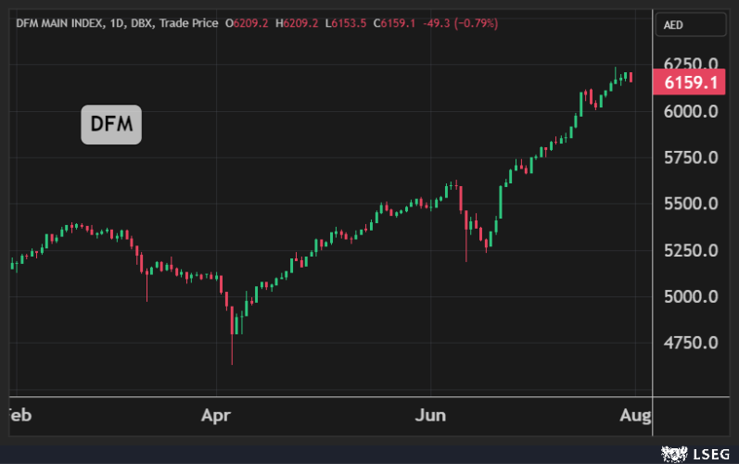Click the Apr label on time axis
739x464 pixels.
coord(216,415)
